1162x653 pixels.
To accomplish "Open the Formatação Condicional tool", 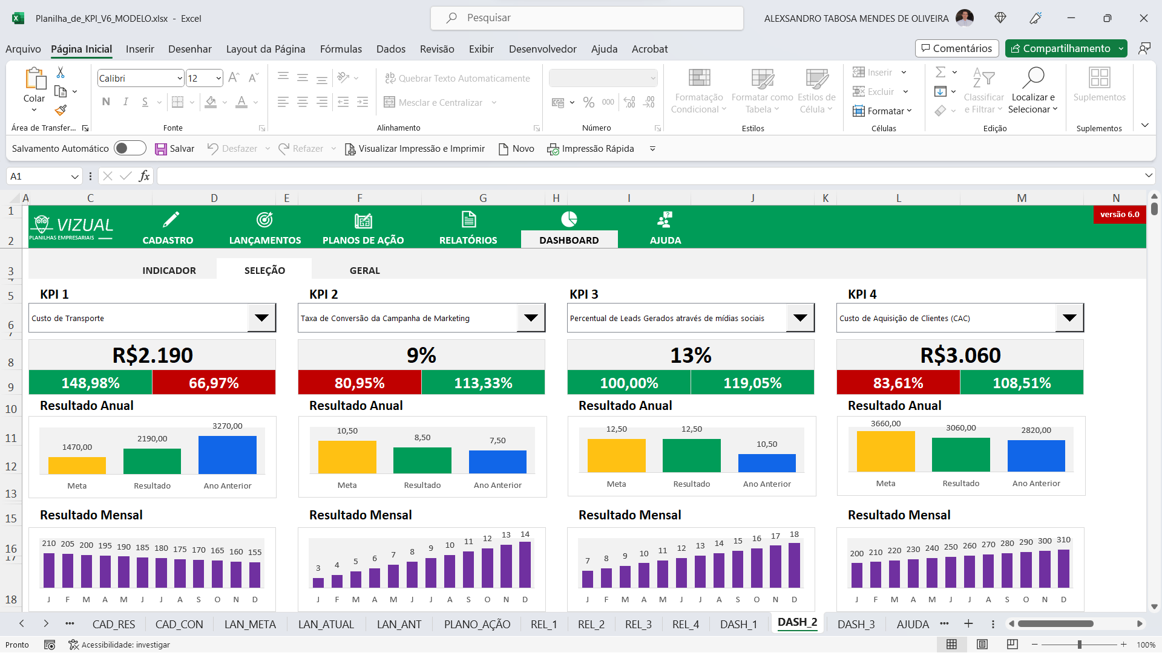I will pyautogui.click(x=698, y=89).
